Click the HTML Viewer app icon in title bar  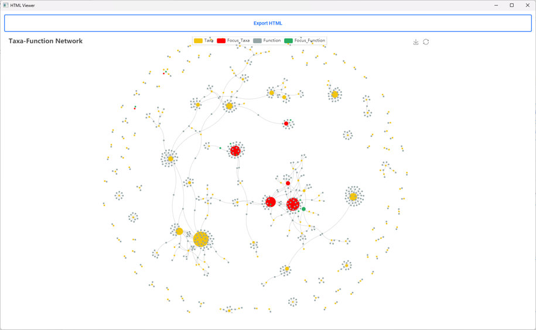pos(5,5)
